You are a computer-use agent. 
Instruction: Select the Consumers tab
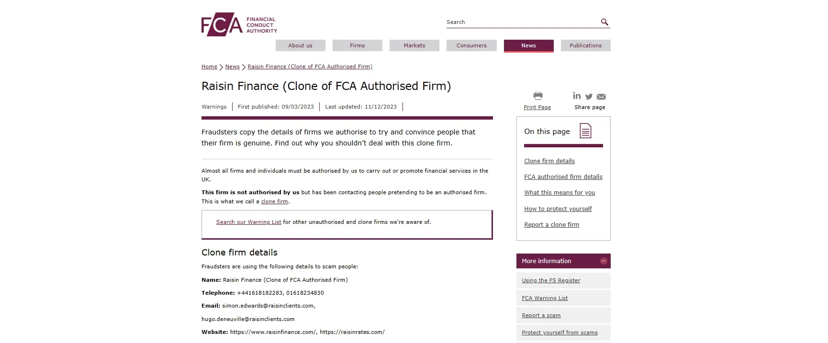click(x=471, y=45)
